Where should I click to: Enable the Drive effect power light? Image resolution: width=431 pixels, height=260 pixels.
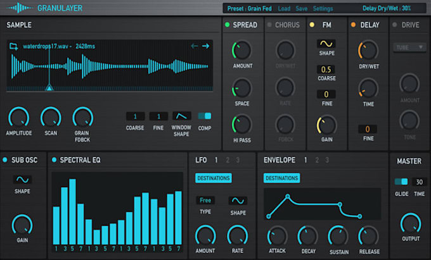395,25
